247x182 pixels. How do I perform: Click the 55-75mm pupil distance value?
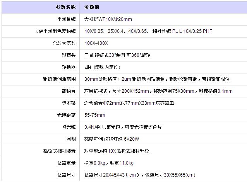(x=95, y=115)
